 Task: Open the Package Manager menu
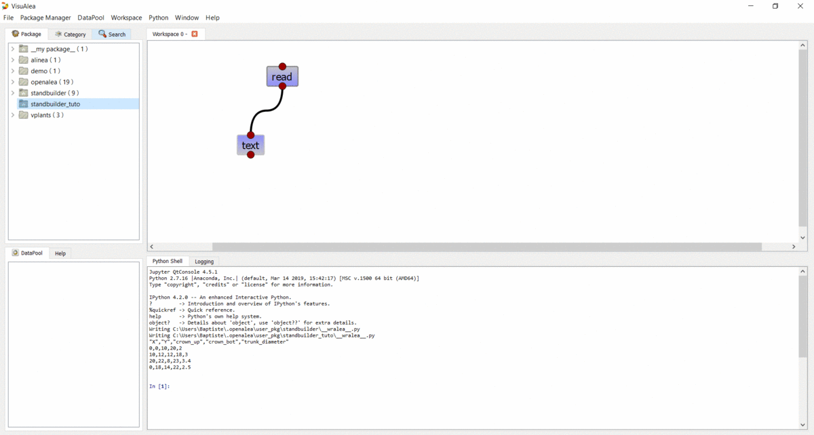[45, 18]
